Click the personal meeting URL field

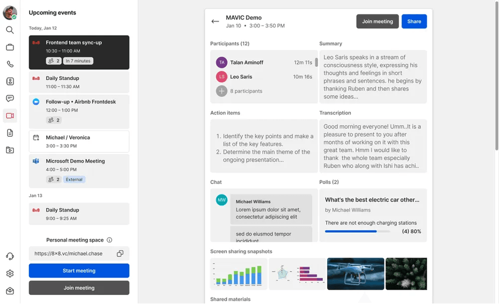(x=72, y=254)
